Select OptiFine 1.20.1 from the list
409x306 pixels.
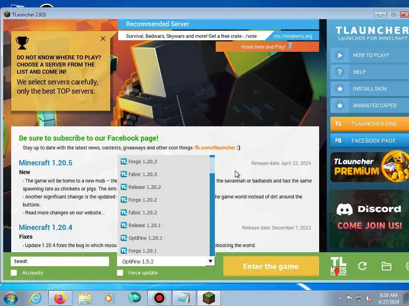(163, 238)
